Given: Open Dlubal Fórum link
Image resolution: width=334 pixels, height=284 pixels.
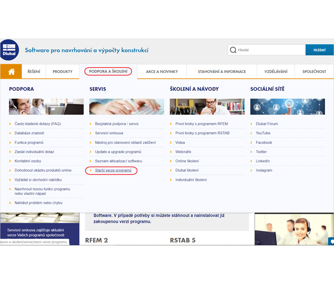Looking at the screenshot, I should (x=267, y=124).
